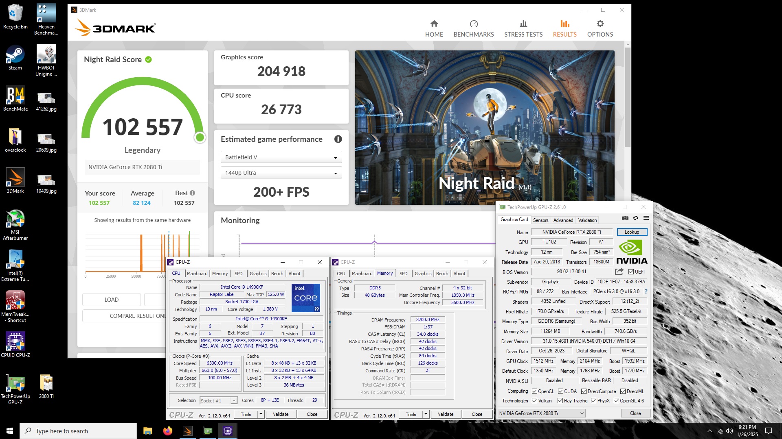Viewport: 782px width, 439px height.
Task: Switch to Bench tab in left CPU-Z window
Action: click(x=277, y=274)
